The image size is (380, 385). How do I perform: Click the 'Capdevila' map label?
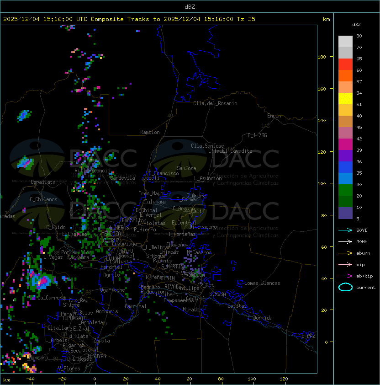pos(122,178)
